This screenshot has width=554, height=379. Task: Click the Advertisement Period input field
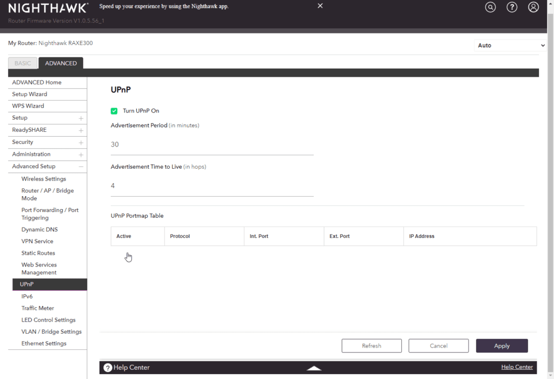[212, 145]
